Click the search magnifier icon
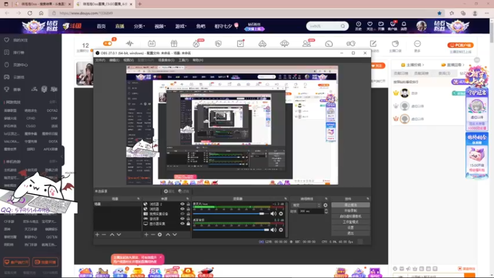 [x=343, y=26]
